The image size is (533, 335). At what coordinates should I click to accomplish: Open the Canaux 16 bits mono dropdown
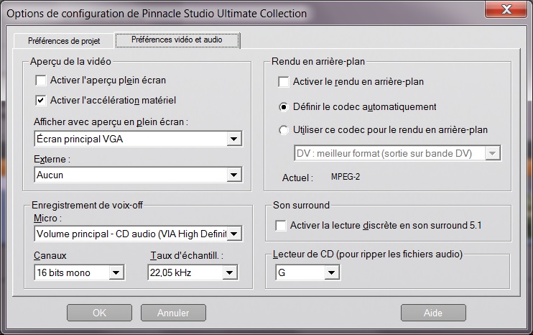coord(80,272)
